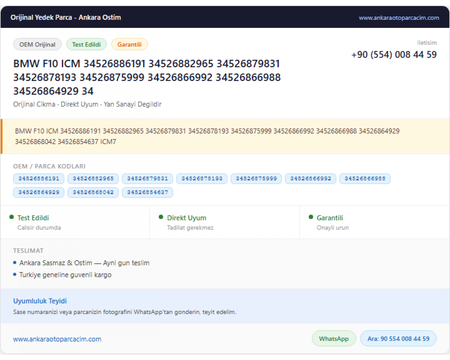Click part code chip 34526882965

93,178
